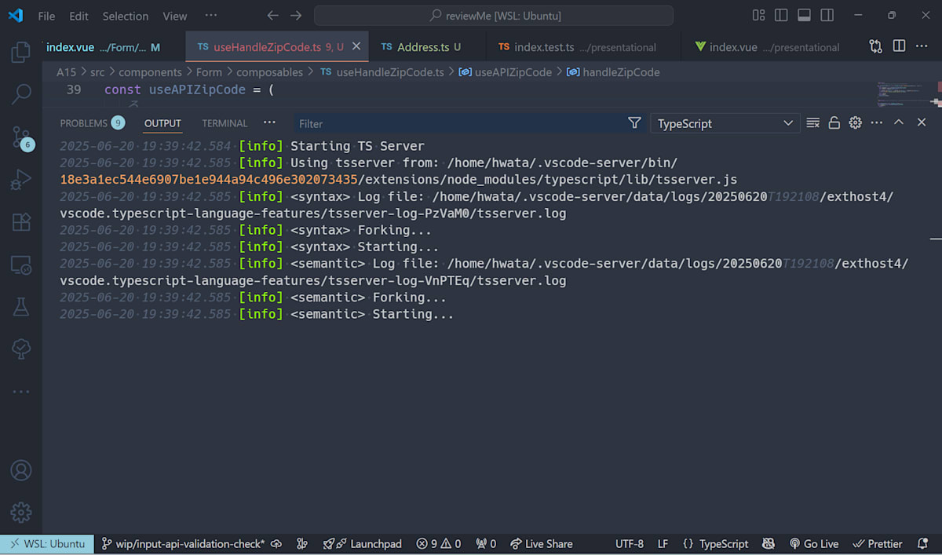Image resolution: width=942 pixels, height=555 pixels.
Task: Switch to the TERMINAL panel tab
Action: [225, 123]
